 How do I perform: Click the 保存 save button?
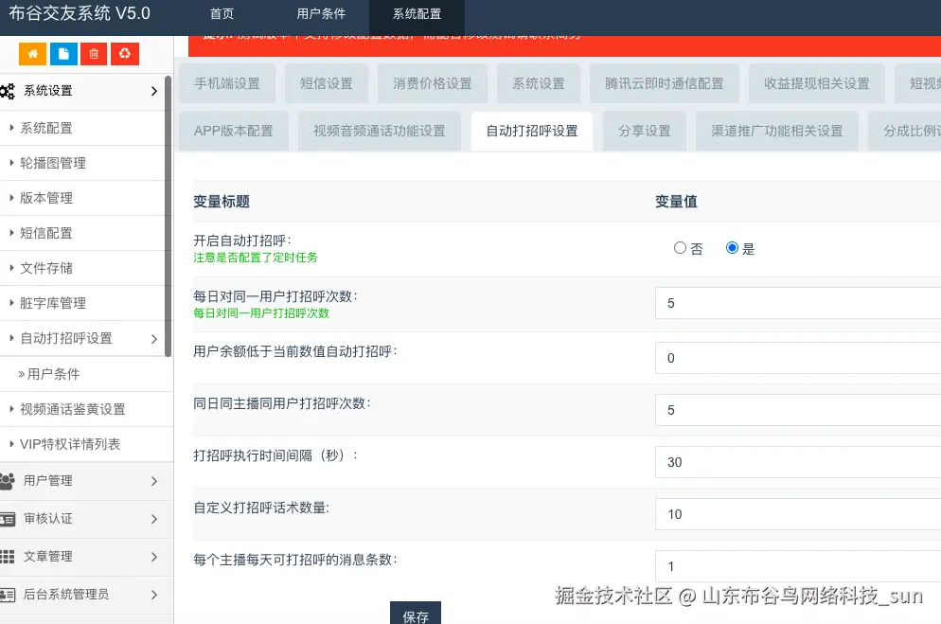coord(417,614)
